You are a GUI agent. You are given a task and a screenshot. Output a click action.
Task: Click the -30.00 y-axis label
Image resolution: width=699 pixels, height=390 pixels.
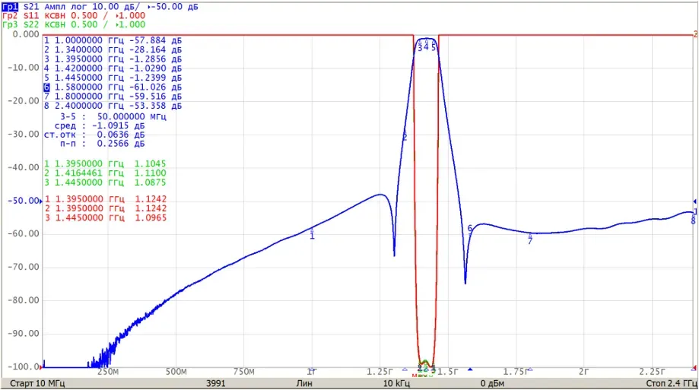24,134
